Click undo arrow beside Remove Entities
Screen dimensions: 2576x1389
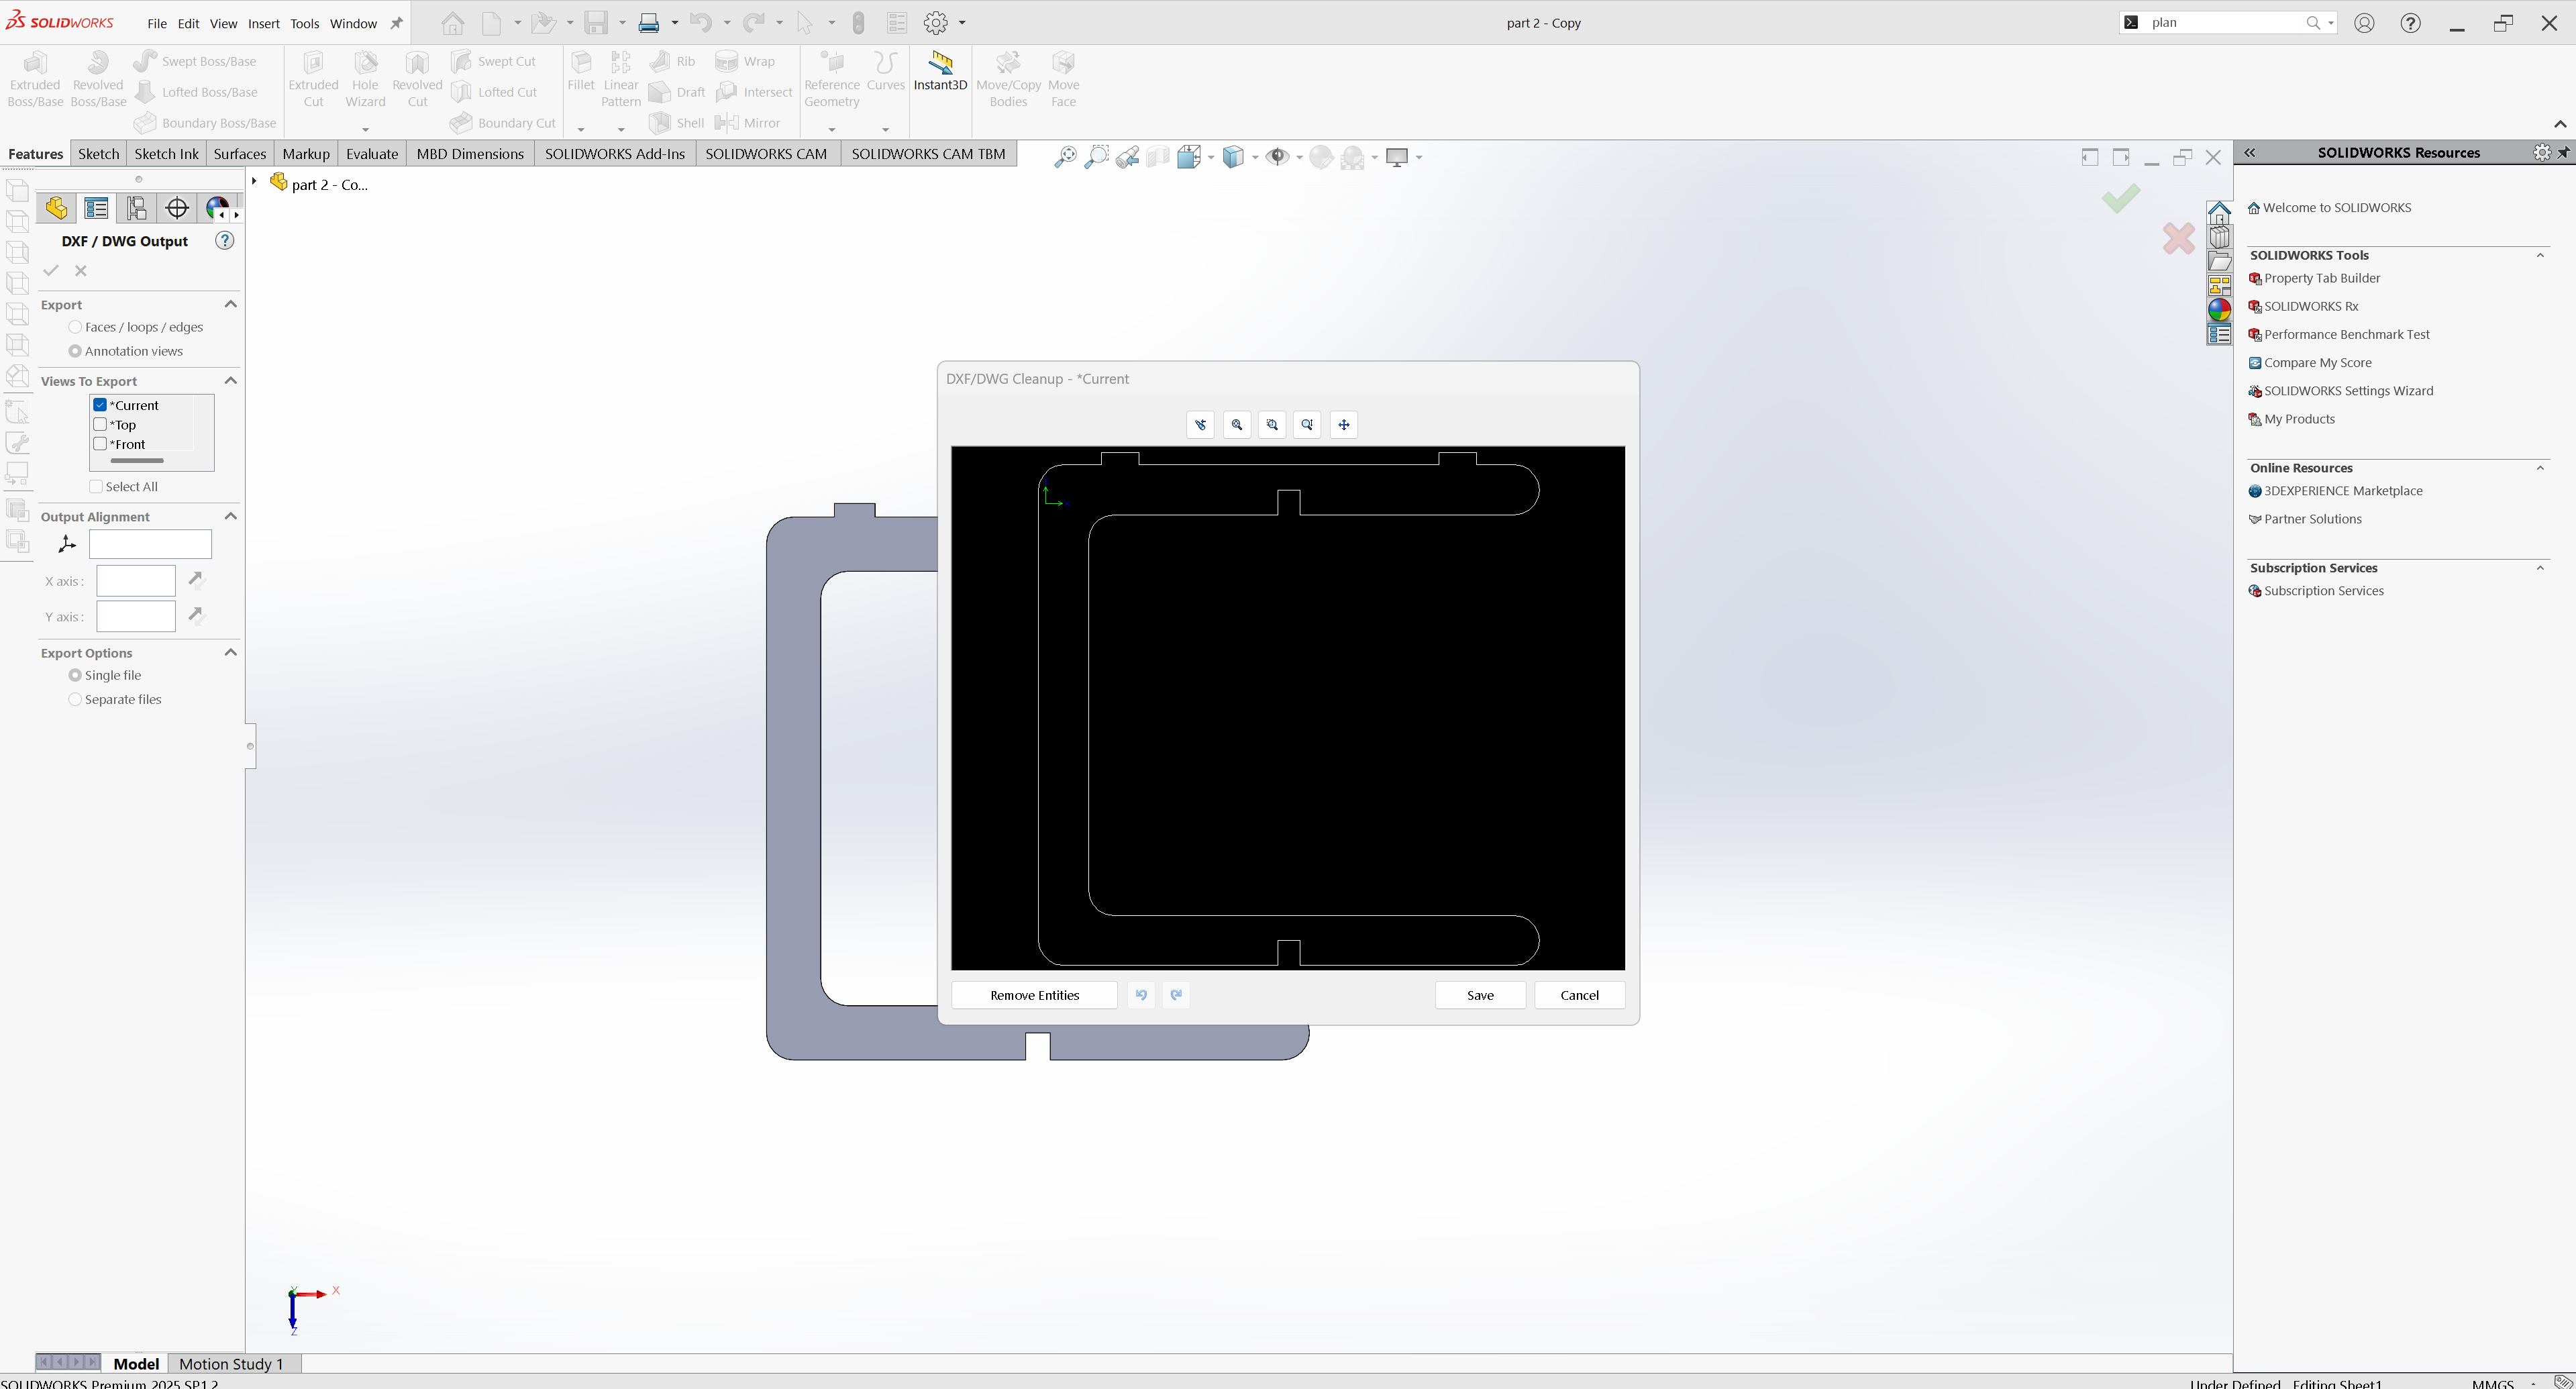point(1141,995)
